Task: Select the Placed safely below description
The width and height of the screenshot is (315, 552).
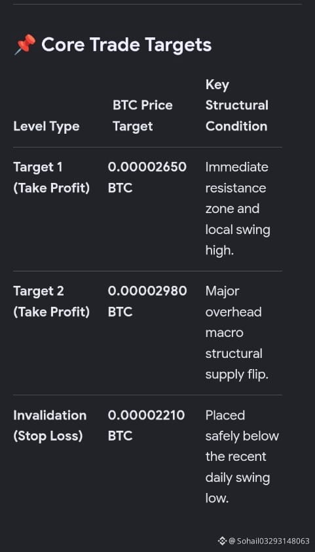Action: point(242,456)
